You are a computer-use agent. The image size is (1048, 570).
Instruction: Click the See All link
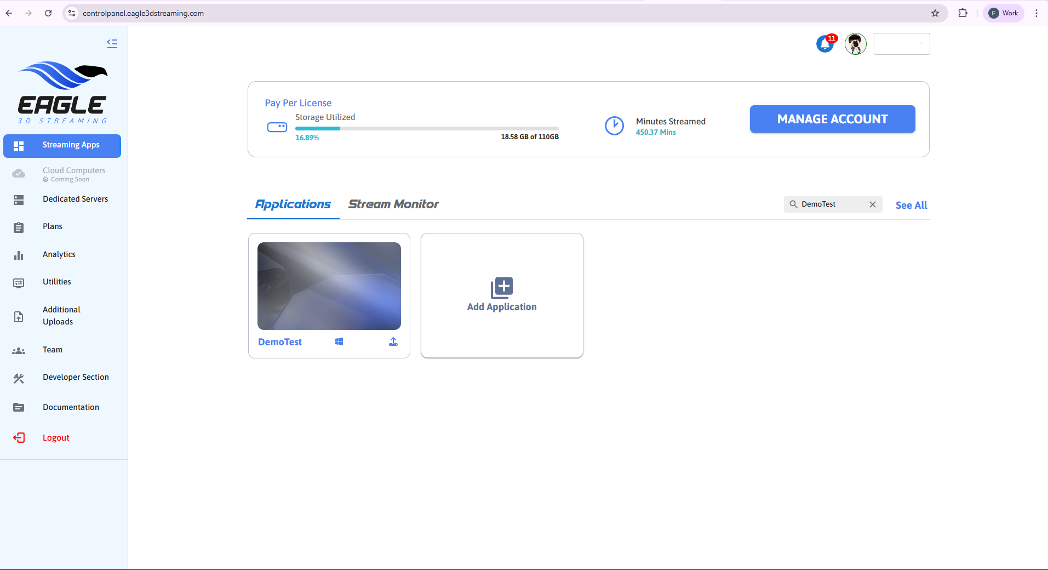pos(911,205)
